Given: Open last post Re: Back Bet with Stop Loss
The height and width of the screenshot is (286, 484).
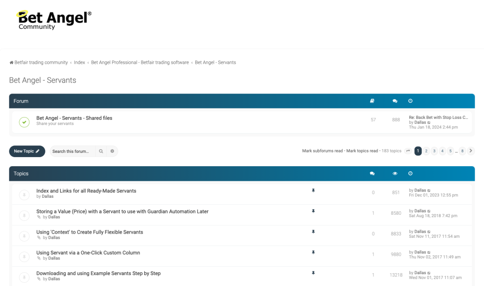Looking at the screenshot, I should [x=438, y=118].
